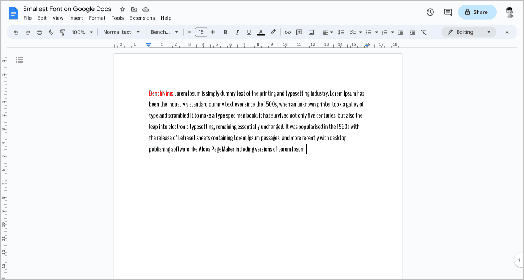Click the Move to folder icon
Image resolution: width=524 pixels, height=280 pixels.
[134, 9]
